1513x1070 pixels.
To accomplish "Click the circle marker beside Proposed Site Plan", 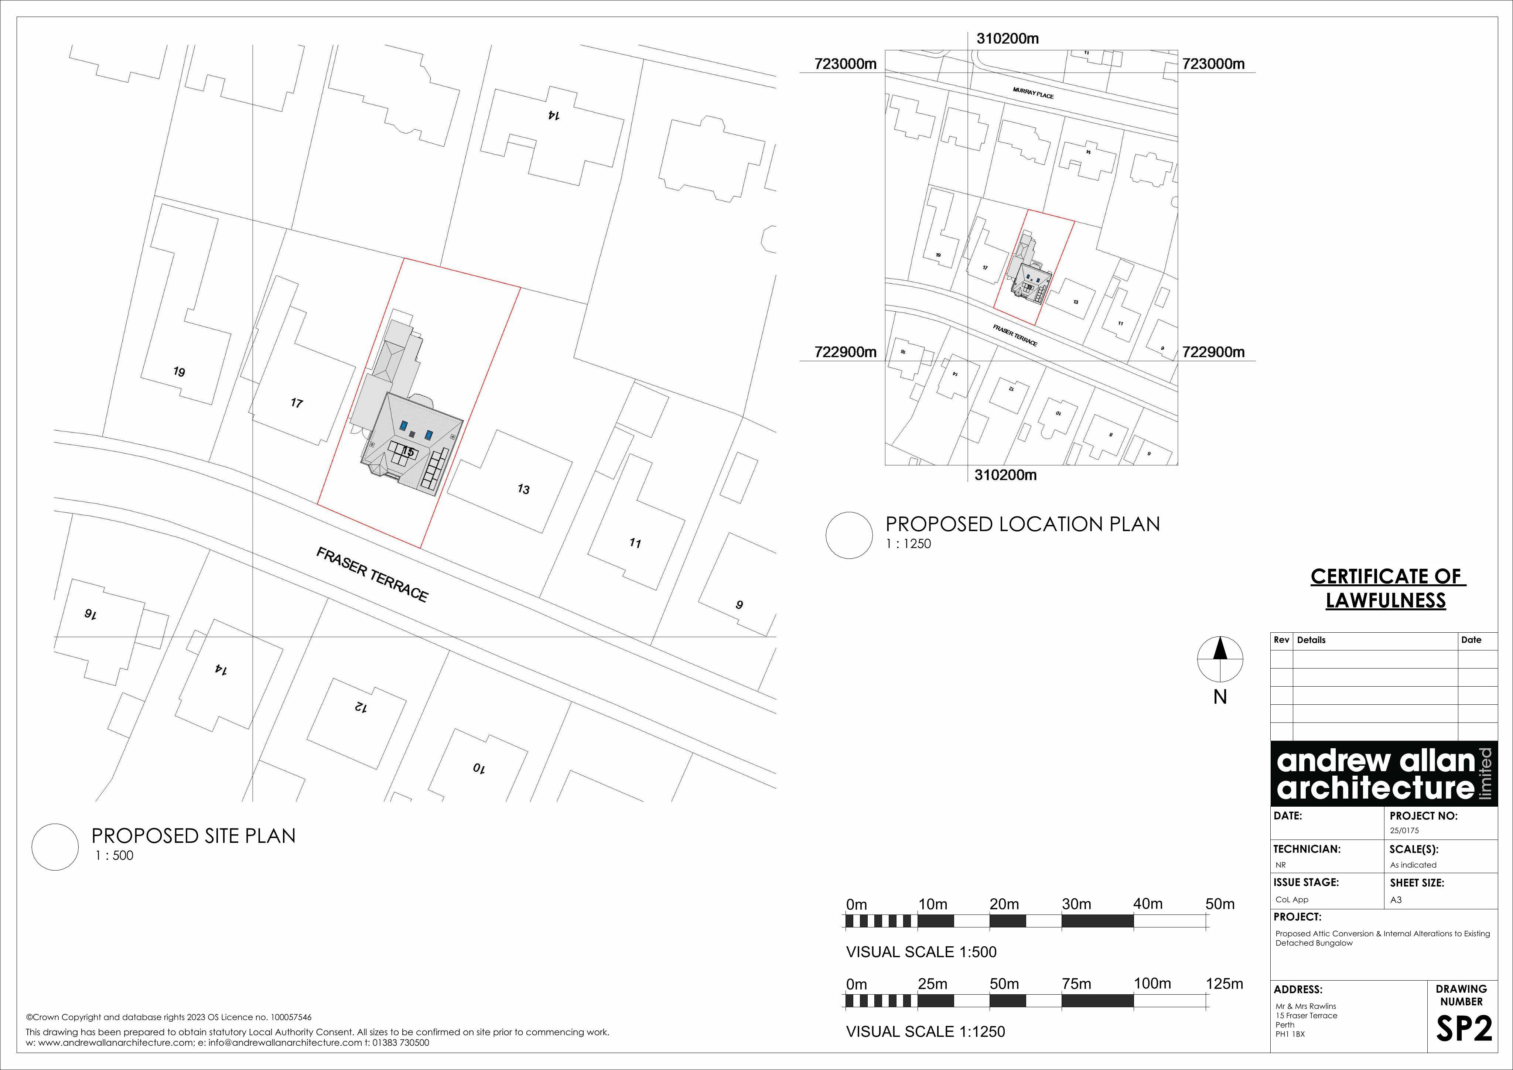I will (x=55, y=847).
